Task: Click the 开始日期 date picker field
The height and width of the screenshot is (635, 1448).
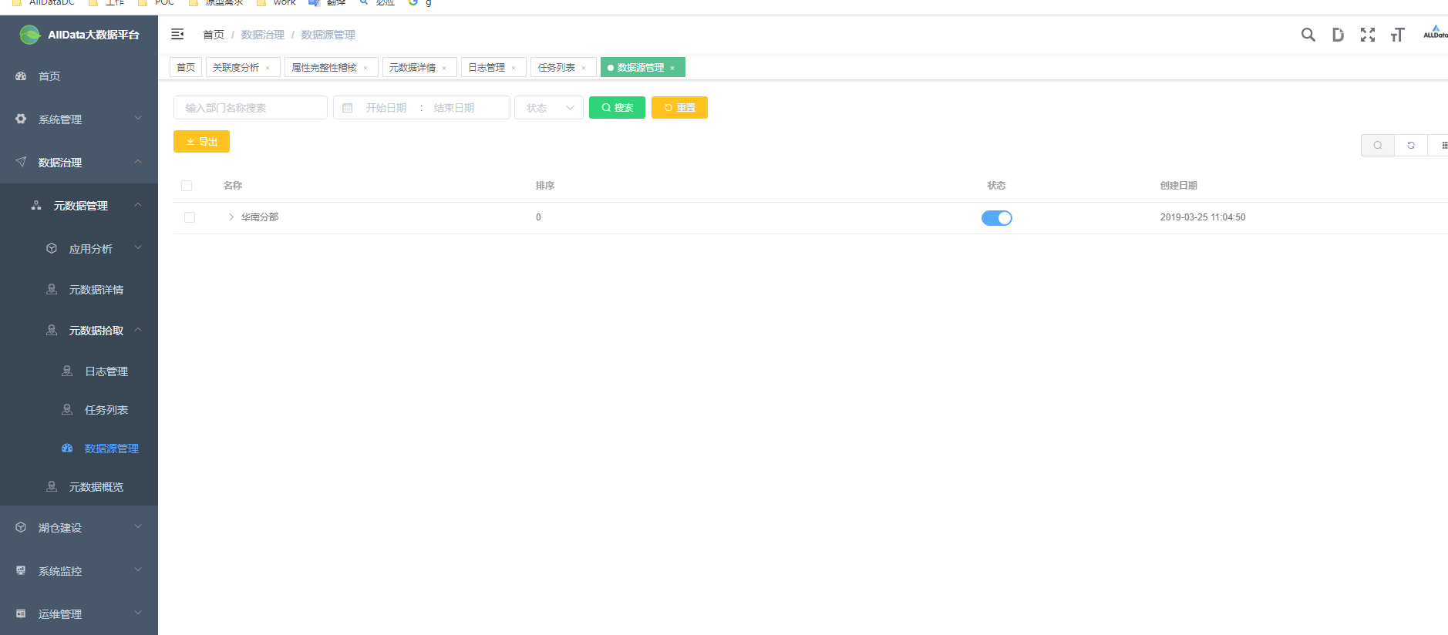Action: pyautogui.click(x=386, y=108)
